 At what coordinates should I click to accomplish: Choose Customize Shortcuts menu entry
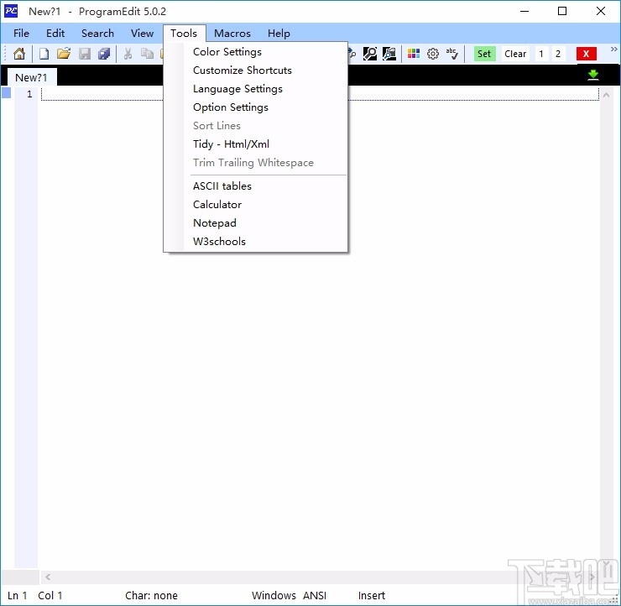click(256, 71)
